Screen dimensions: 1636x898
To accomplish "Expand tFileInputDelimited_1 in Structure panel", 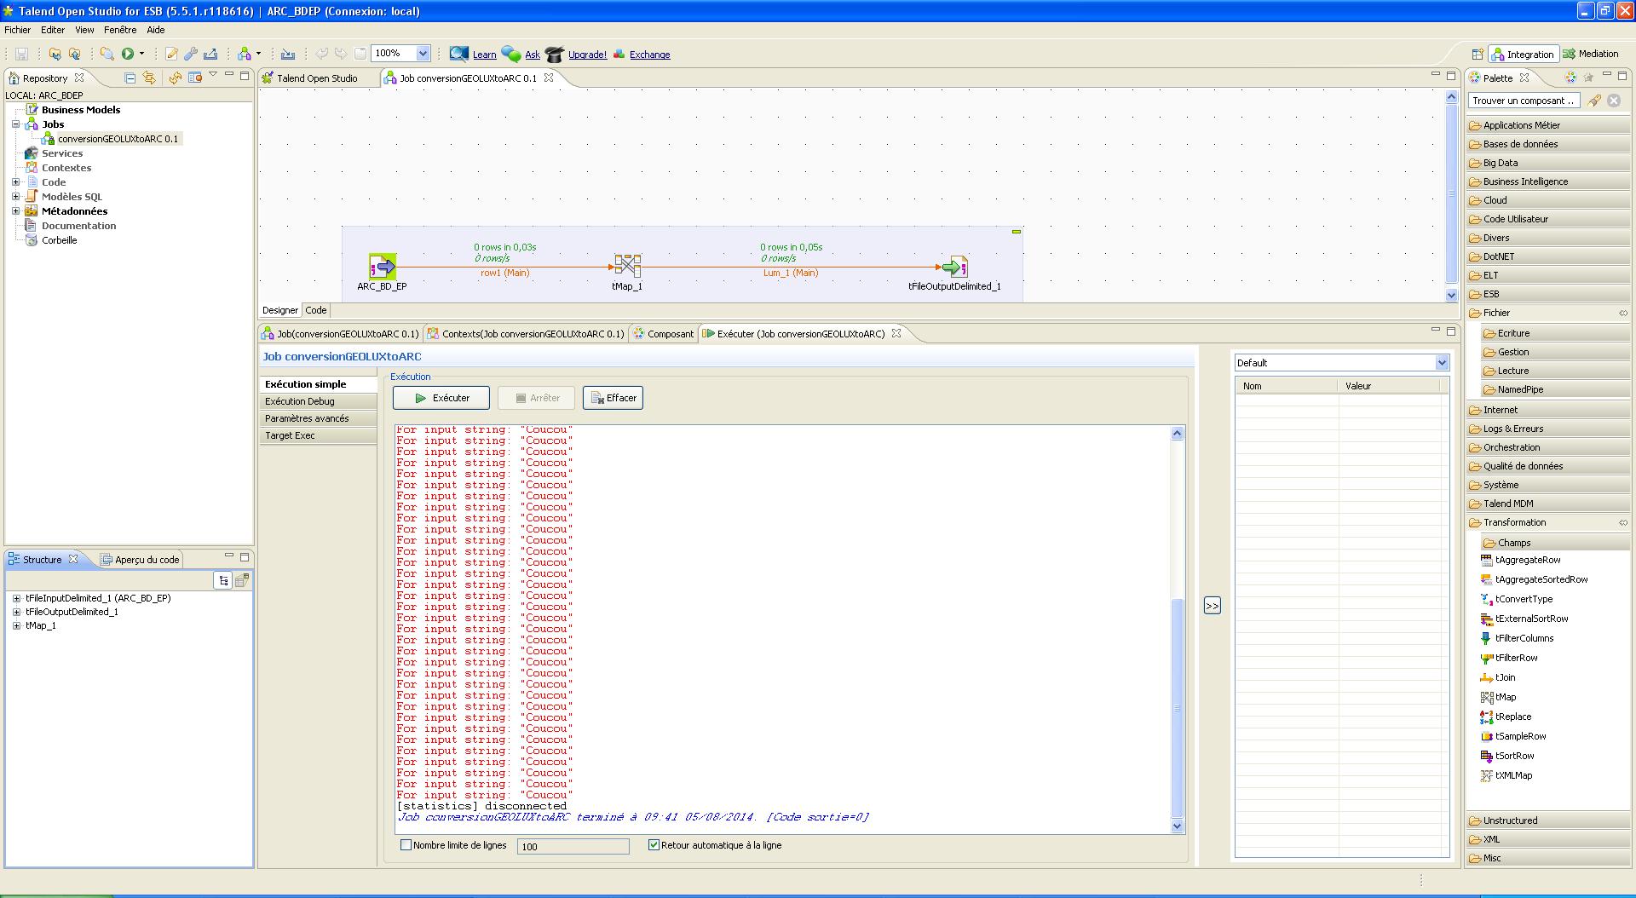I will coord(16,598).
